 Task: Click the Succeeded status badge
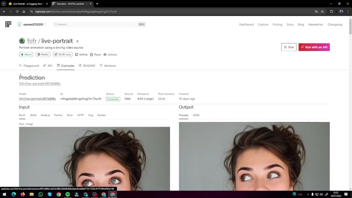pyautogui.click(x=113, y=99)
